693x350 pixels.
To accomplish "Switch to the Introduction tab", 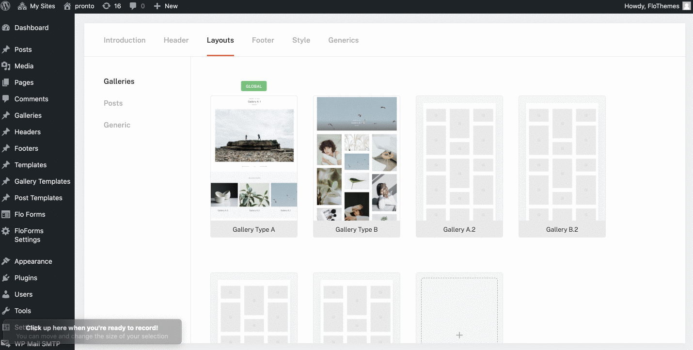I will coord(125,40).
